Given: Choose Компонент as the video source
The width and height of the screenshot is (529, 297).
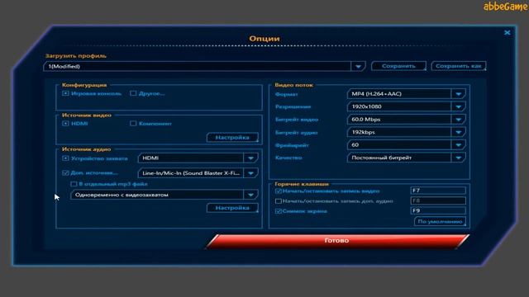Looking at the screenshot, I should click(133, 124).
